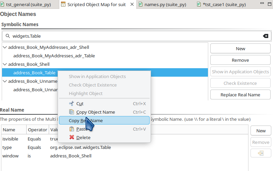Click the Operator column header
The width and height of the screenshot is (273, 171).
click(37, 130)
